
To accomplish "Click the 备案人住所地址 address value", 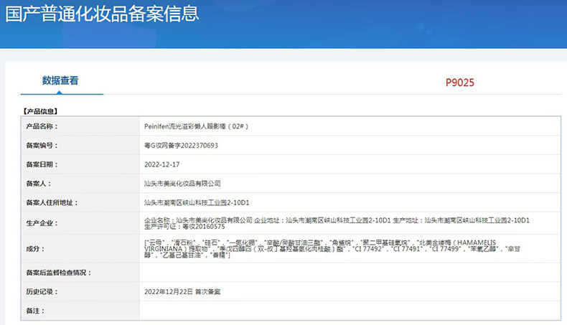I will (197, 202).
